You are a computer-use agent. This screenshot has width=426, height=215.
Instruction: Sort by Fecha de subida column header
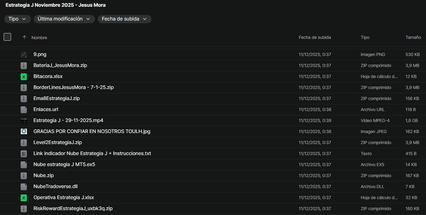[x=315, y=37]
